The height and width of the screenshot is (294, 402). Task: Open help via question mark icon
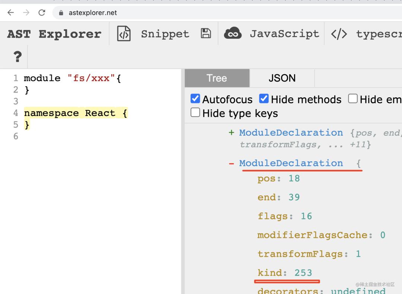click(x=17, y=56)
